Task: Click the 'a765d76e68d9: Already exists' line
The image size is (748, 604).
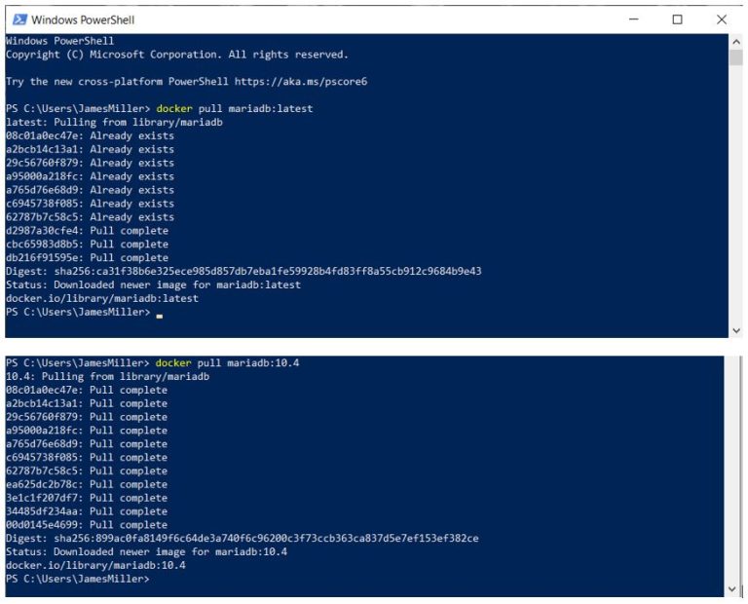Action: pos(90,190)
